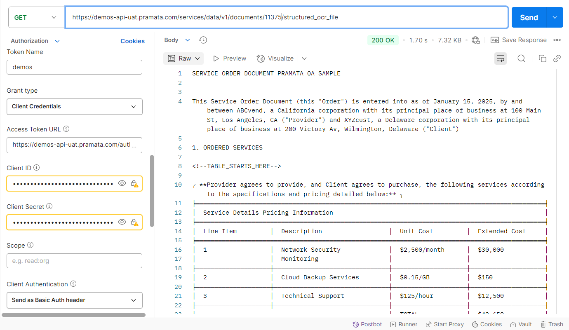Viewport: 569px width, 330px height.
Task: Click the "Network Security" description cell
Action: [311, 250]
